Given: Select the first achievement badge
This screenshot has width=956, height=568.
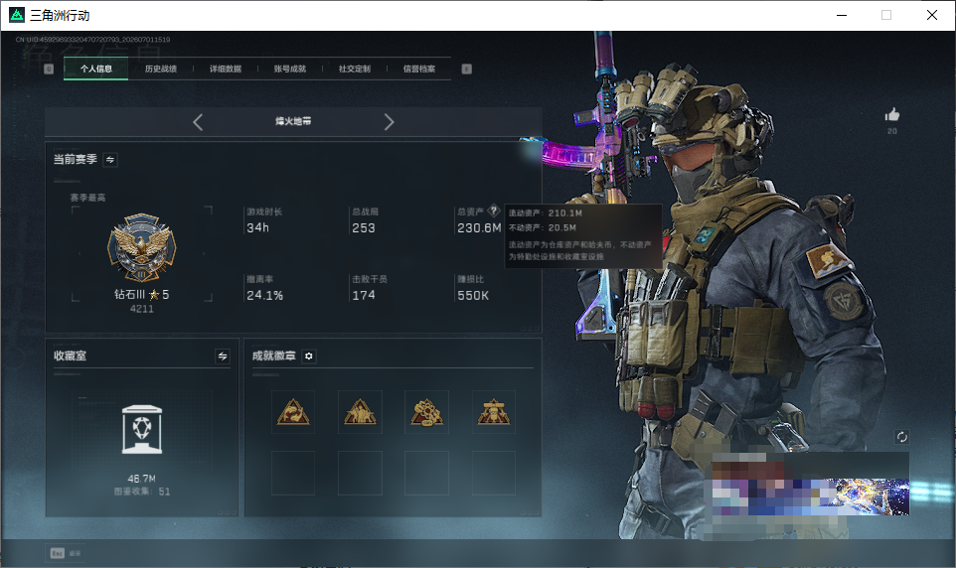Looking at the screenshot, I should click(x=293, y=412).
